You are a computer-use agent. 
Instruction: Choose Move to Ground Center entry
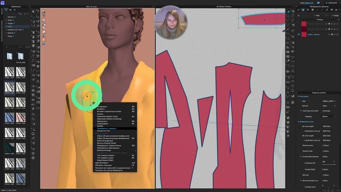point(107,143)
